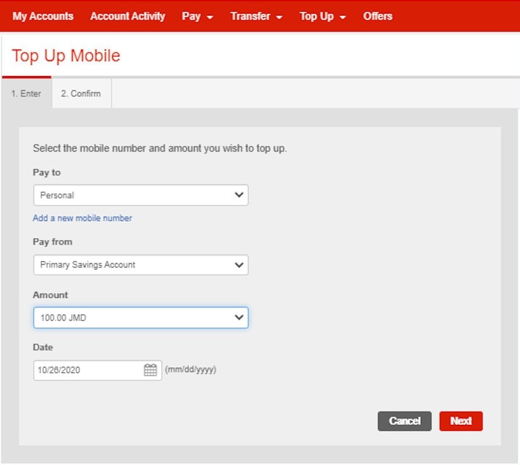The height and width of the screenshot is (465, 520).
Task: Click the (mm/dd/yyyy) format hint
Action: (190, 369)
